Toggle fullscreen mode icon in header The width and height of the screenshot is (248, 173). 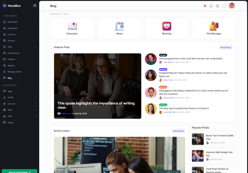[x=224, y=6]
